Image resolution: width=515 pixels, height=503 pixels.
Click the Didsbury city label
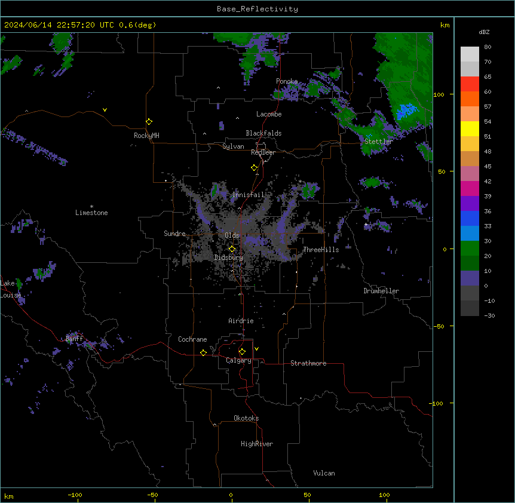point(229,257)
